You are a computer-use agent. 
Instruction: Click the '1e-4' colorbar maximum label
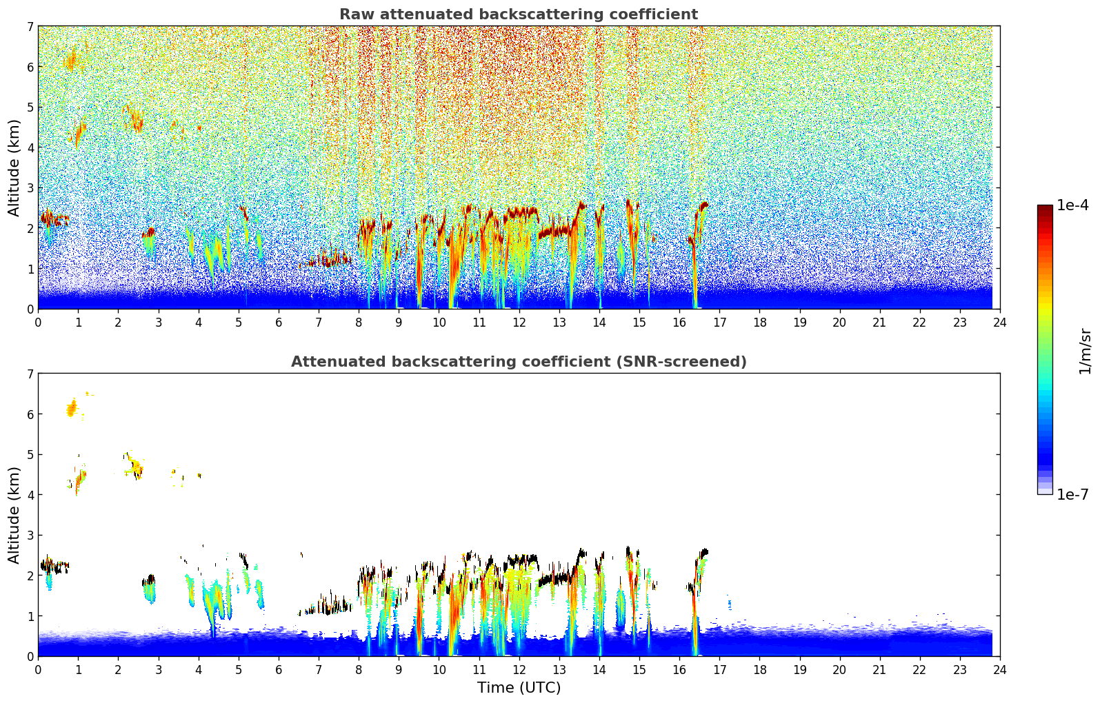(x=1072, y=205)
